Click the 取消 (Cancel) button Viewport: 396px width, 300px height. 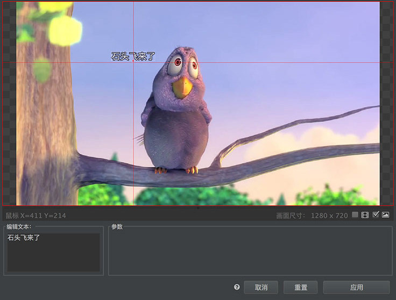pos(261,288)
